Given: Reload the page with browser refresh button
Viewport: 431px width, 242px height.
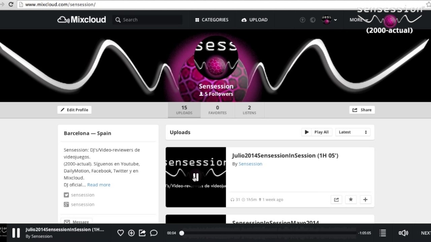Looking at the screenshot, I should click(x=10, y=4).
